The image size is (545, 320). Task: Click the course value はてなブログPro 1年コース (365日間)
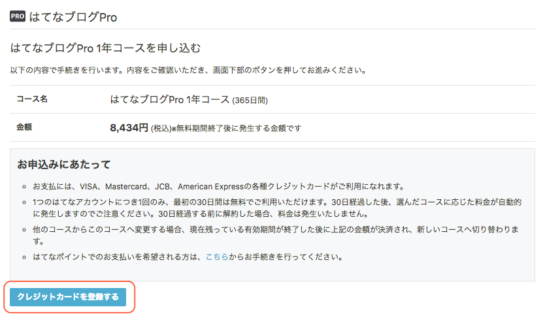(189, 100)
